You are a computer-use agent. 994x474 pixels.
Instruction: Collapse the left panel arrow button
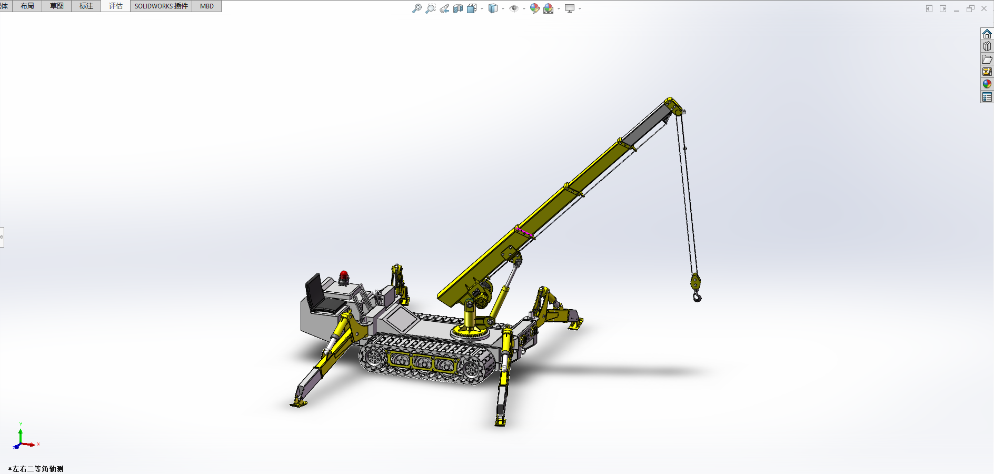click(x=929, y=8)
